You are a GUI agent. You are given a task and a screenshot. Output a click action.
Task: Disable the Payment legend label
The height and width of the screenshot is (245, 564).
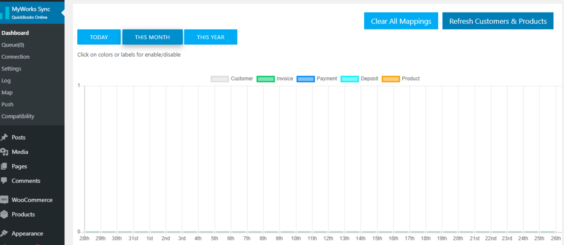[x=327, y=79]
